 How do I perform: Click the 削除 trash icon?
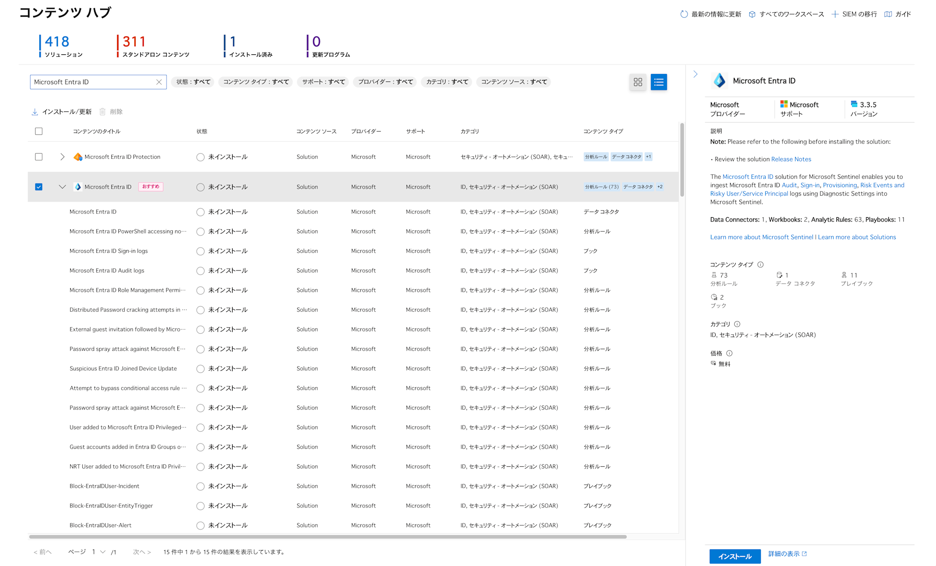click(x=102, y=111)
